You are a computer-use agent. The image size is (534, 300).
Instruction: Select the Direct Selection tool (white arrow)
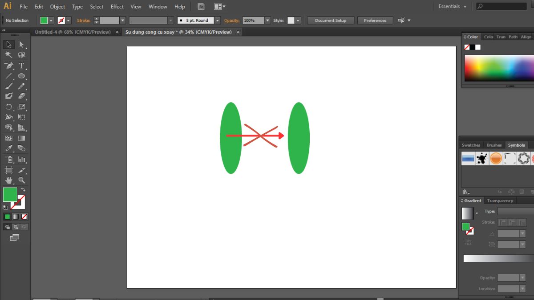tap(21, 44)
